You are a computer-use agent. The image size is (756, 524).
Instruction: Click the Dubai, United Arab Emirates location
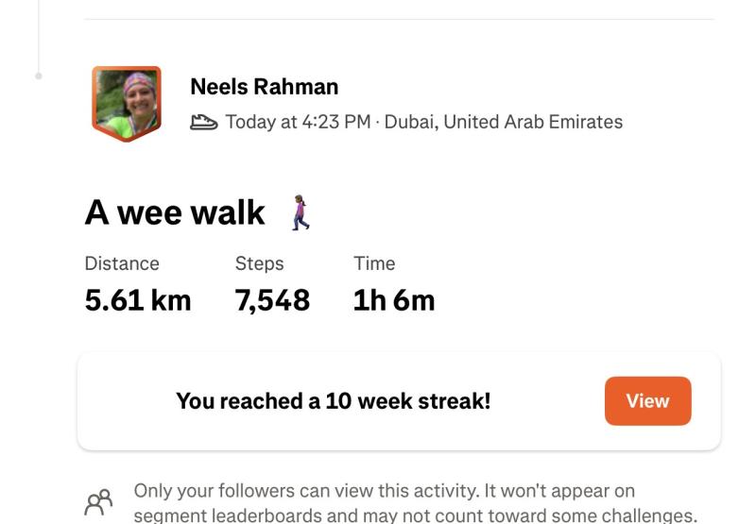tap(504, 122)
